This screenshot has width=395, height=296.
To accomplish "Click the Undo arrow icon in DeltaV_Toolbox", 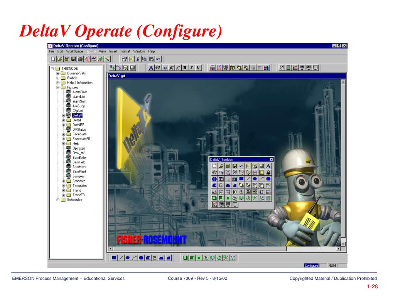I will pos(241,166).
